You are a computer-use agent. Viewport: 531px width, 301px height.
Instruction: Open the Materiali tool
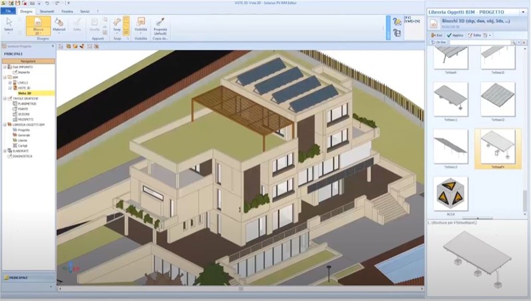point(59,25)
